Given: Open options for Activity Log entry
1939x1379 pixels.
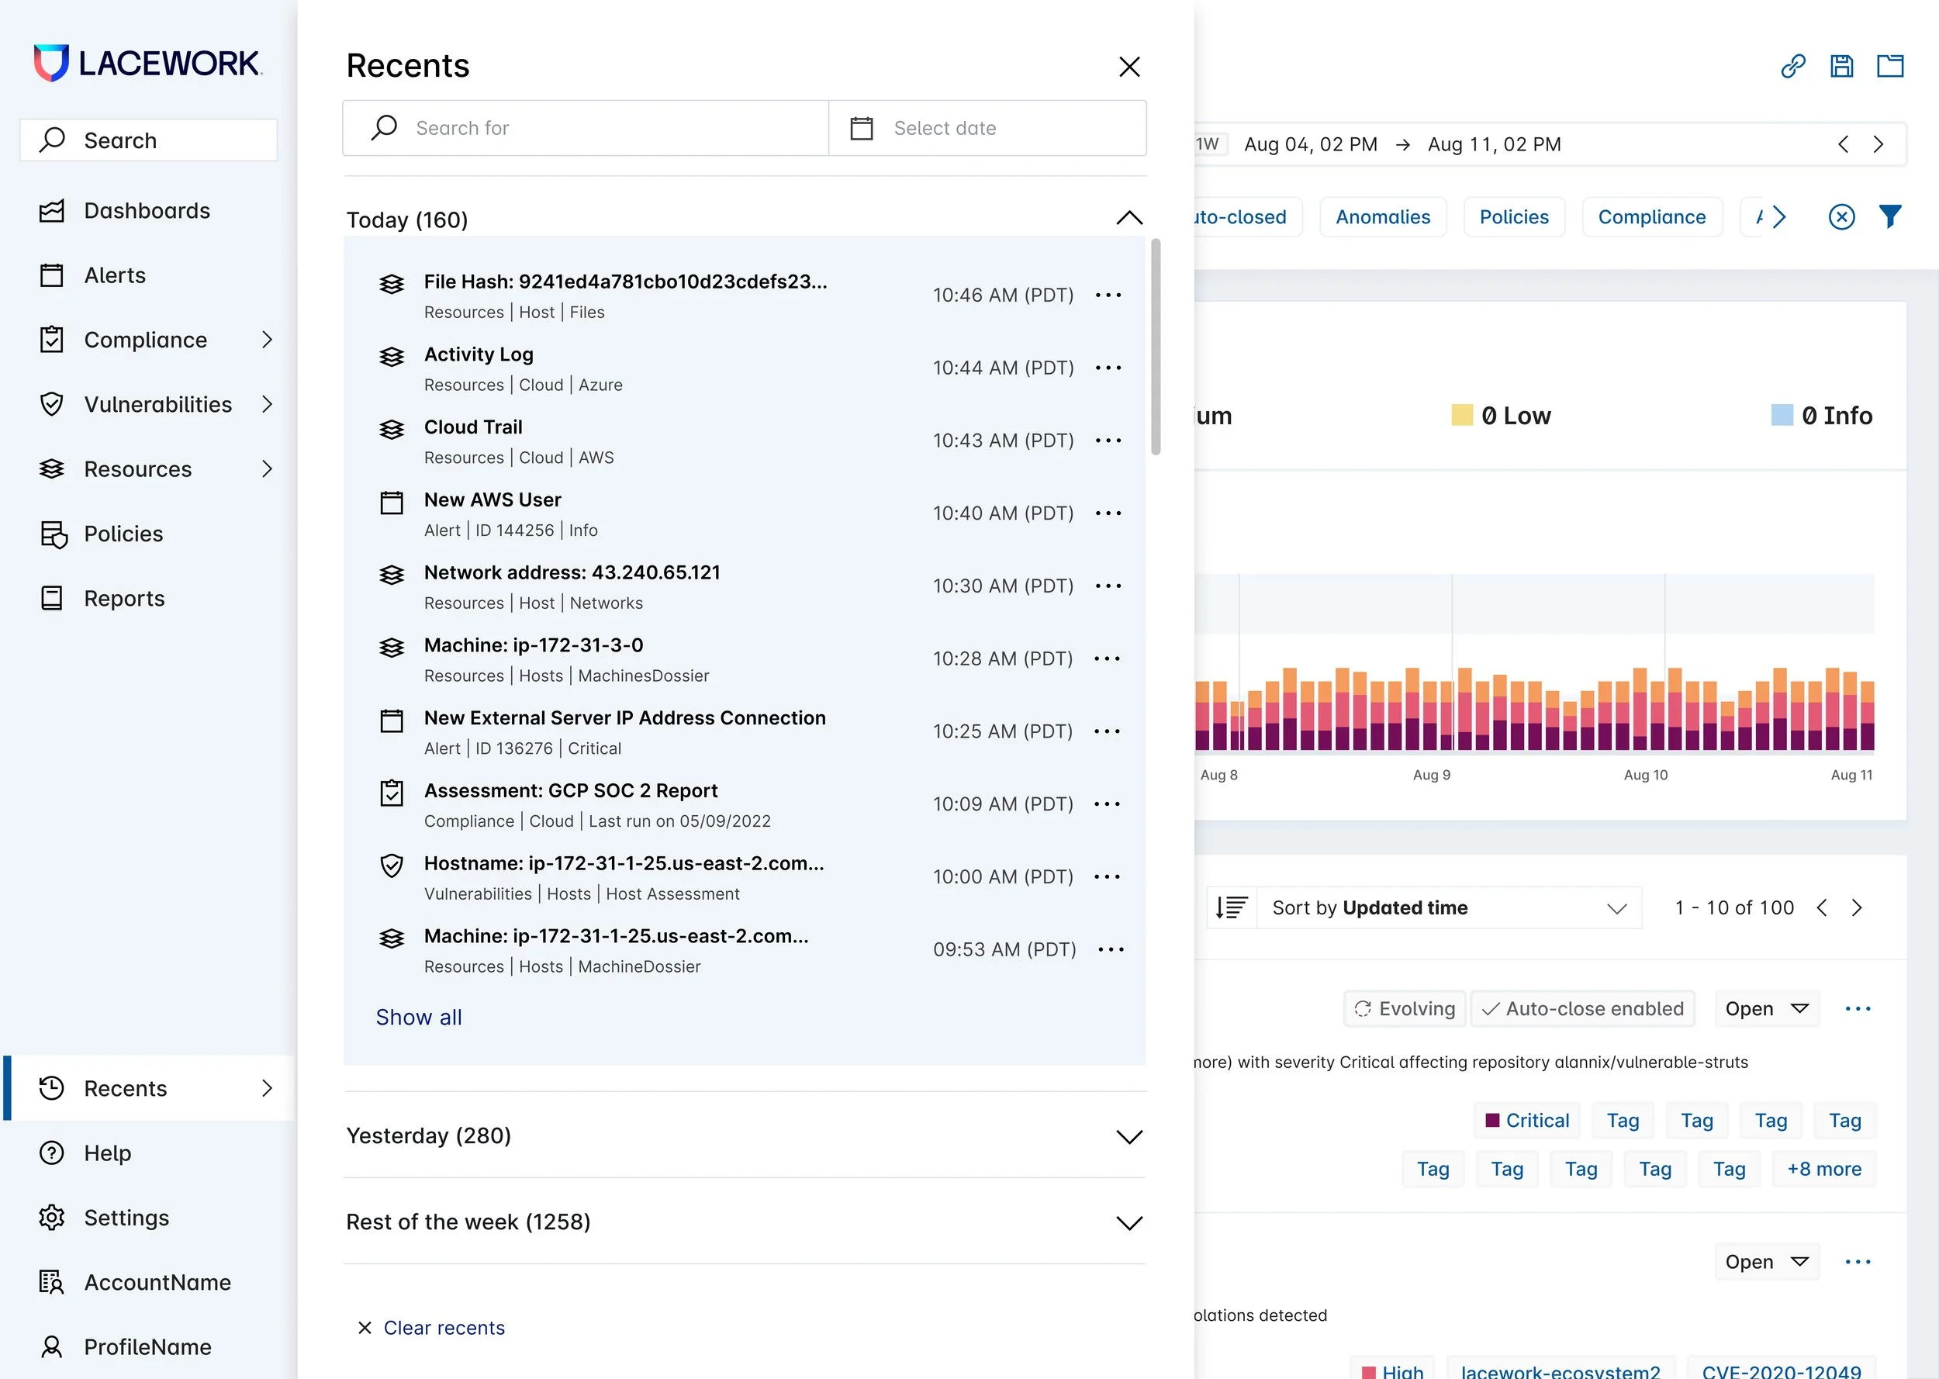Looking at the screenshot, I should [x=1108, y=368].
